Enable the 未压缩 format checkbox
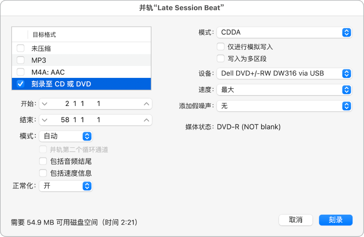 coord(21,48)
